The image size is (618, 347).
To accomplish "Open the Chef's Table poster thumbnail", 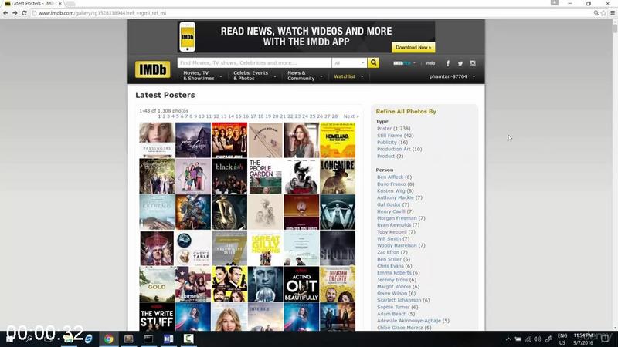I will [193, 248].
